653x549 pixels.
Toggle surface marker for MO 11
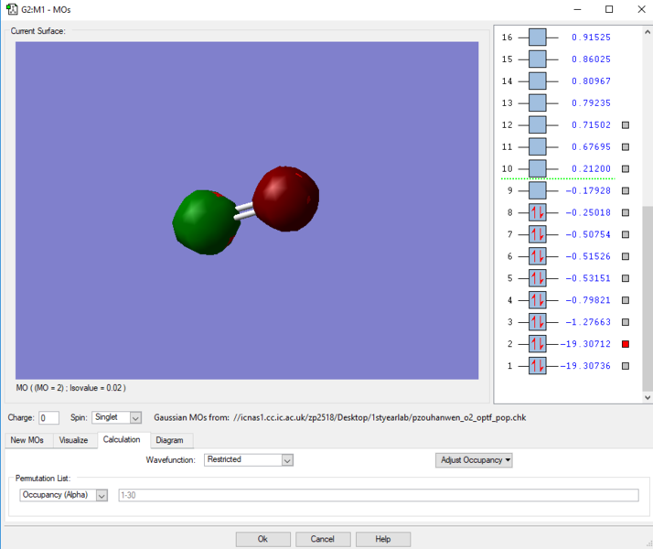click(x=626, y=147)
